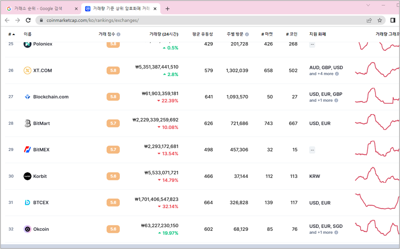Open the BitMEX exchange link
Viewport: 400px width, 249px height.
point(41,150)
